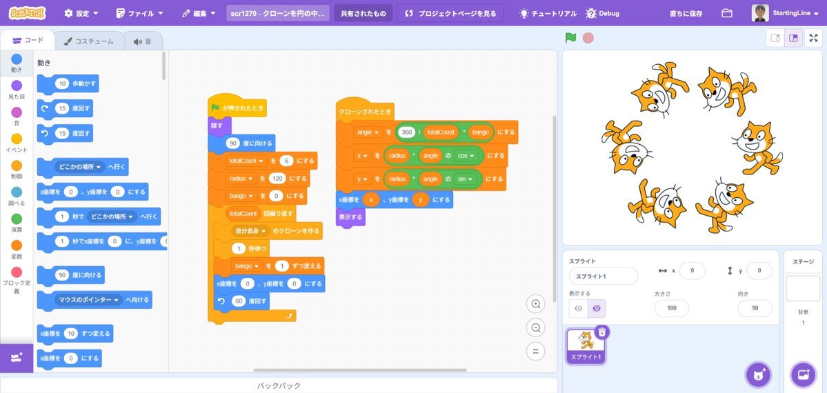Viewport: 827px width, 393px height.
Task: Click the green flag on hat block
Action: [215, 108]
